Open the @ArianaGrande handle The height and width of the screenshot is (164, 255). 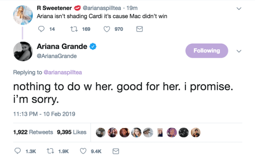(56, 56)
